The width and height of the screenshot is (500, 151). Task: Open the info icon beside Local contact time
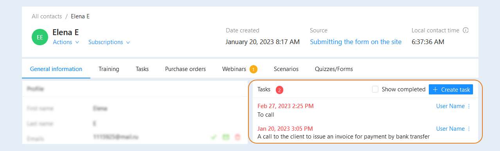coord(466,30)
